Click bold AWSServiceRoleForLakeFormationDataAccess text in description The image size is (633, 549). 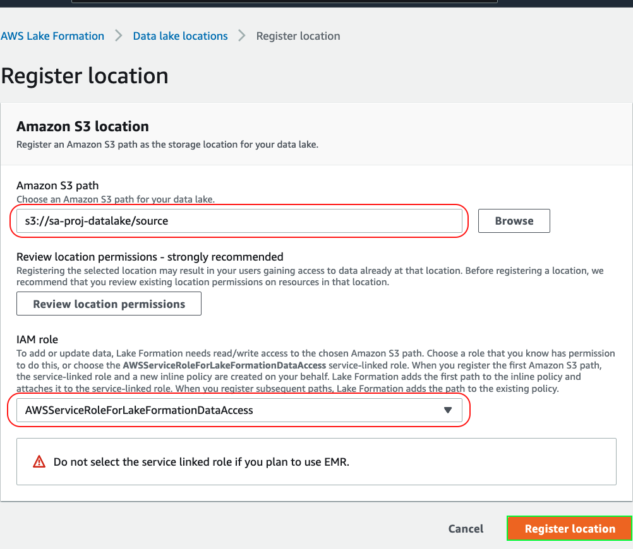click(x=224, y=365)
